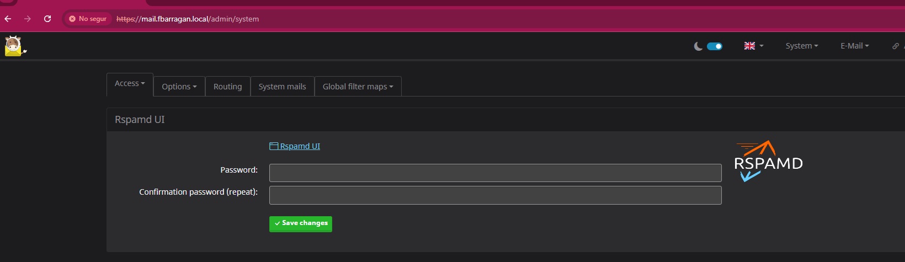Click the link chain icon in navbar

pos(895,46)
